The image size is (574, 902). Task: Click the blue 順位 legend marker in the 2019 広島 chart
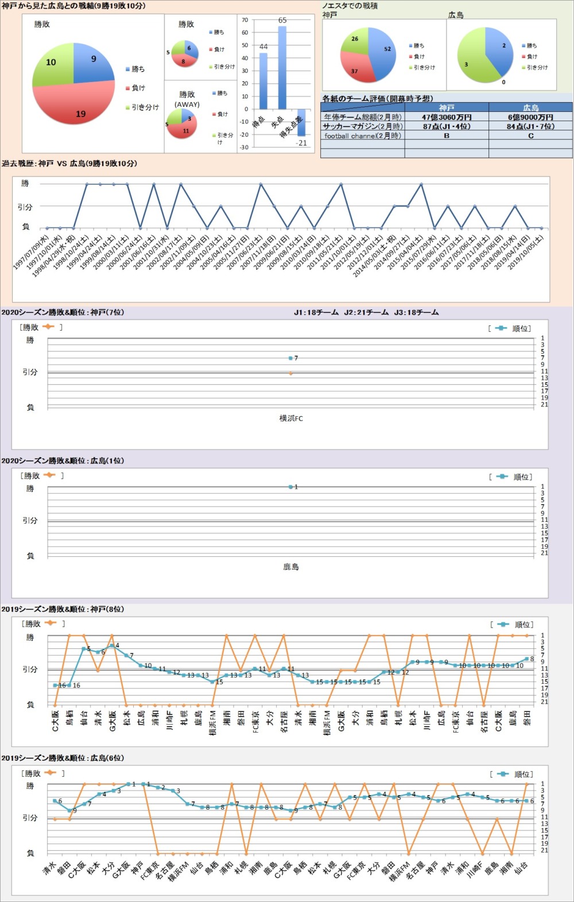click(503, 774)
